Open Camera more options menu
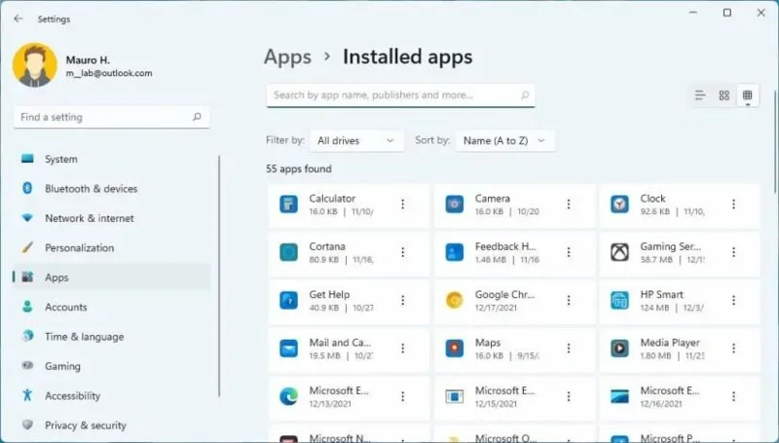The image size is (779, 443). pyautogui.click(x=569, y=204)
